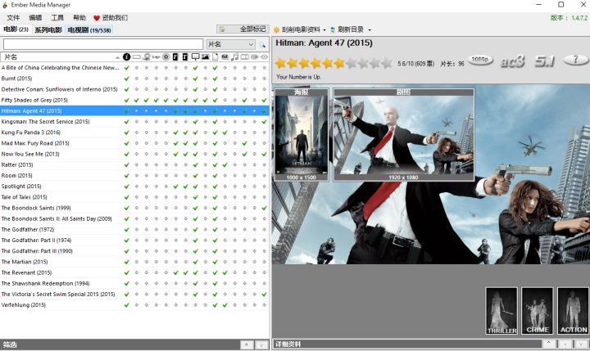Sort by the subtitles column icon
Screen dimensions: 590x351
coord(225,56)
